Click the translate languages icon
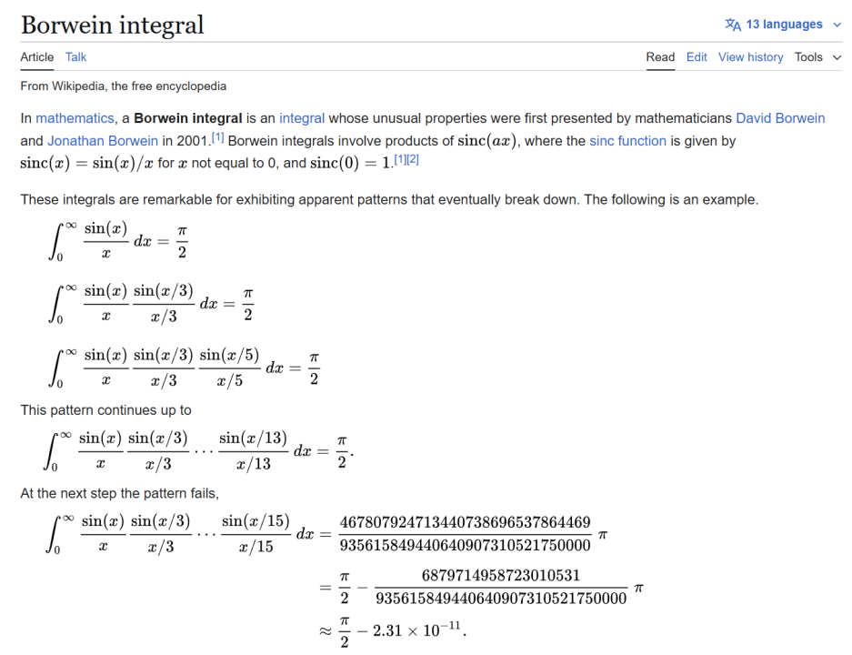852x655 pixels. click(733, 25)
